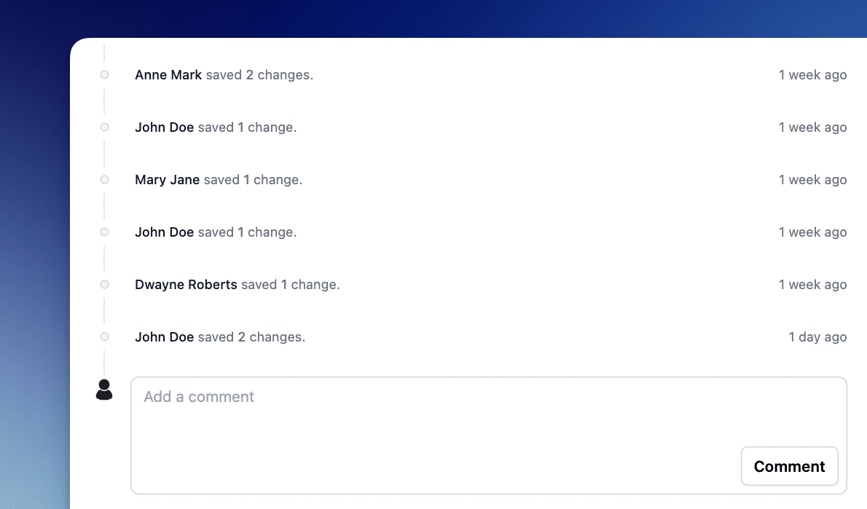Image resolution: width=867 pixels, height=509 pixels.
Task: Click the timeline dot for Dwayne Roberts' entry
Action: click(x=104, y=285)
